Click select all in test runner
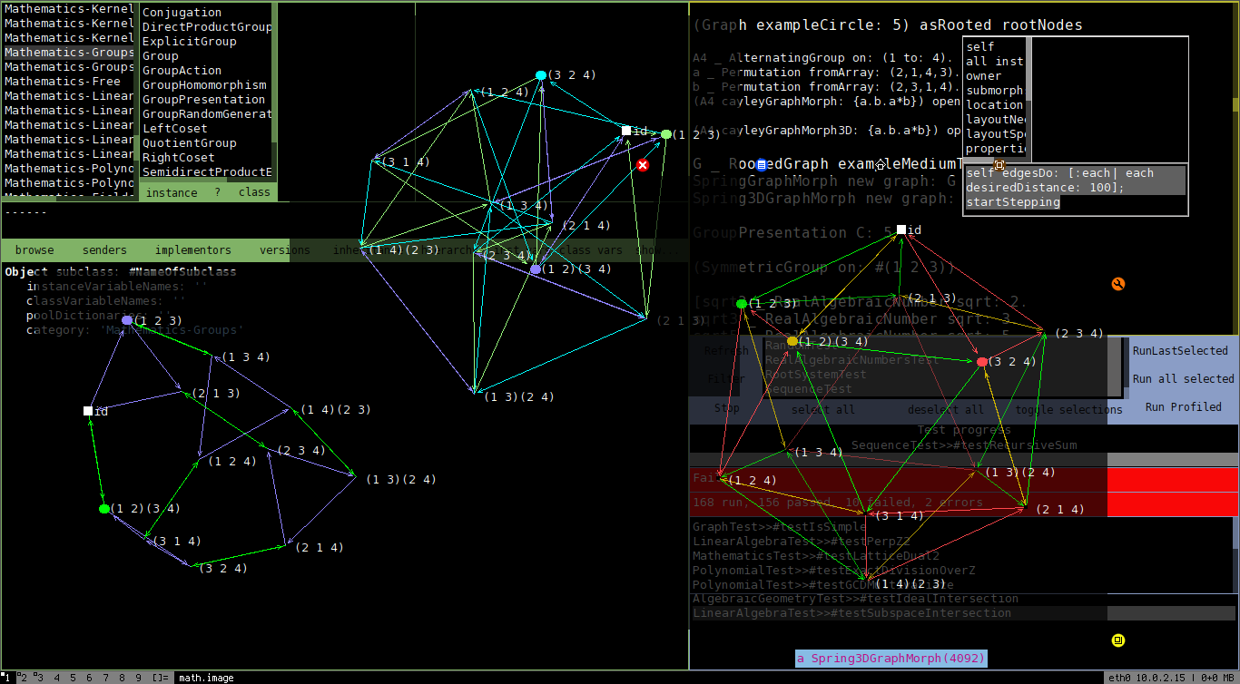This screenshot has height=684, width=1240. pyautogui.click(x=822, y=410)
